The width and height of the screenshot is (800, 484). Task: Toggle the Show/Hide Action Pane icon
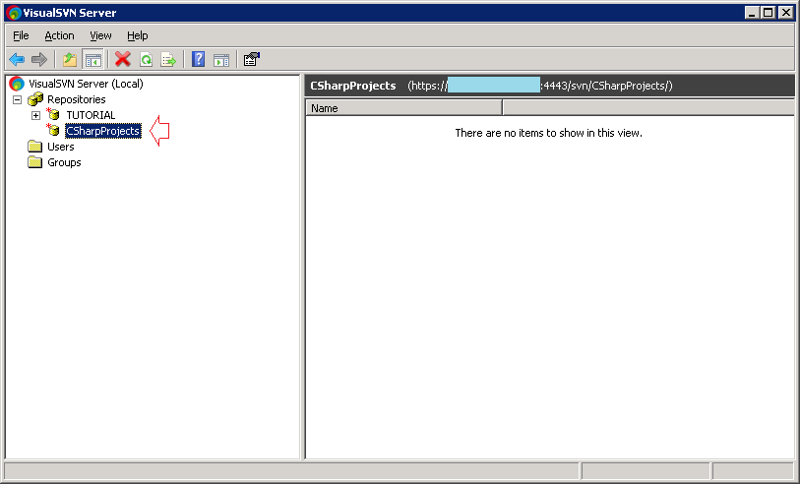point(221,60)
